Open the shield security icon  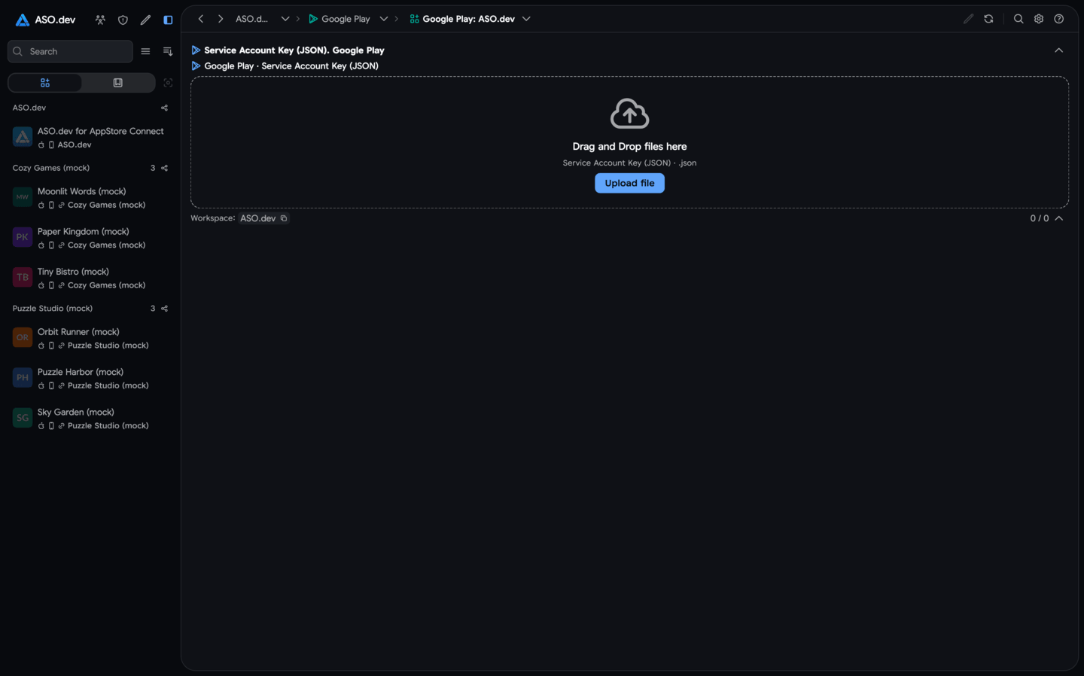point(123,20)
